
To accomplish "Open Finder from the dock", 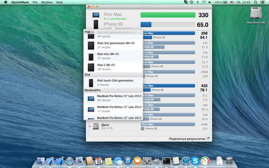I will click(x=41, y=161).
